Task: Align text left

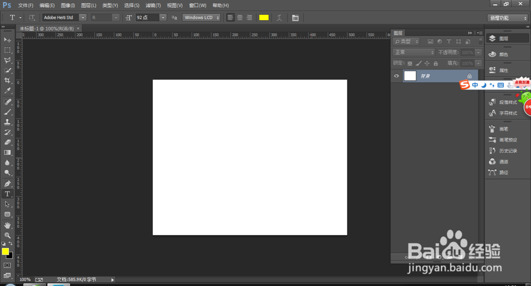Action: 230,18
